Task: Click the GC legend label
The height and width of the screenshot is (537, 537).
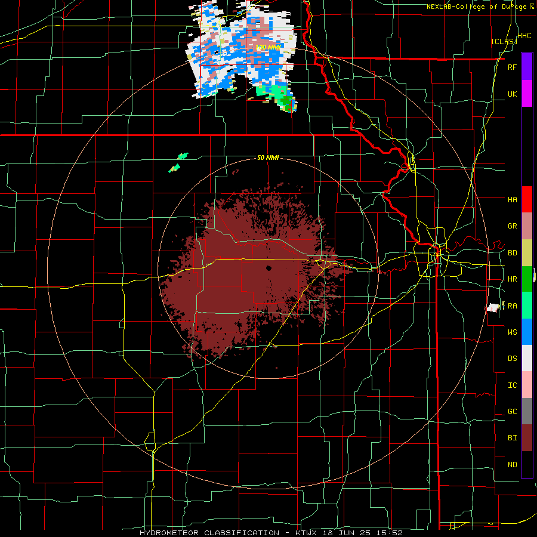Action: point(512,412)
